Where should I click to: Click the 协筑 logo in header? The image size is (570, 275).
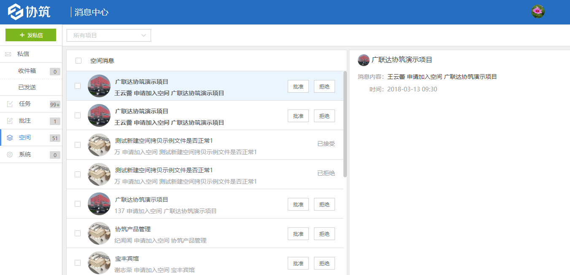[29, 12]
